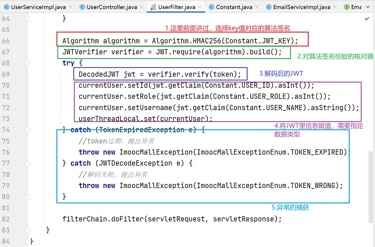Click line number 70 in the gutter
This screenshot has width=375, height=247.
6,85
